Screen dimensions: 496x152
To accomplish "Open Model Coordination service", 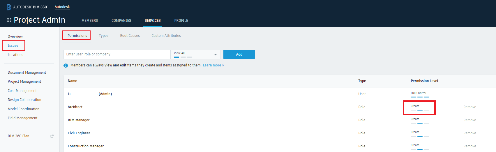I will [24, 109].
